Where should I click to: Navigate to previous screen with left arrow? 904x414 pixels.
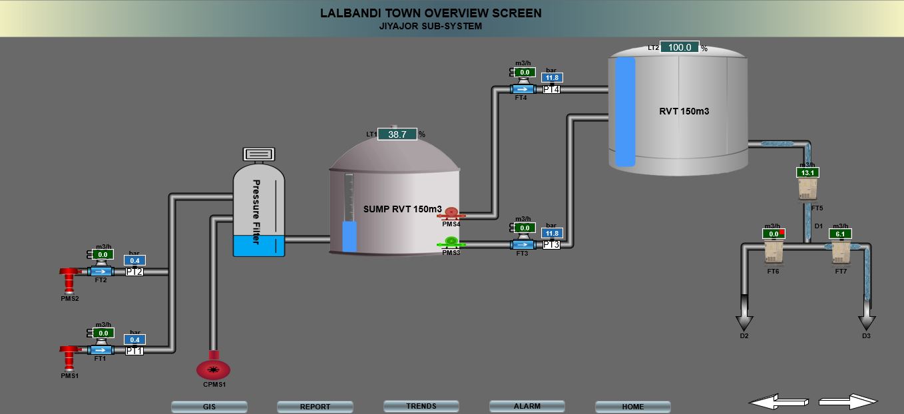pos(778,401)
